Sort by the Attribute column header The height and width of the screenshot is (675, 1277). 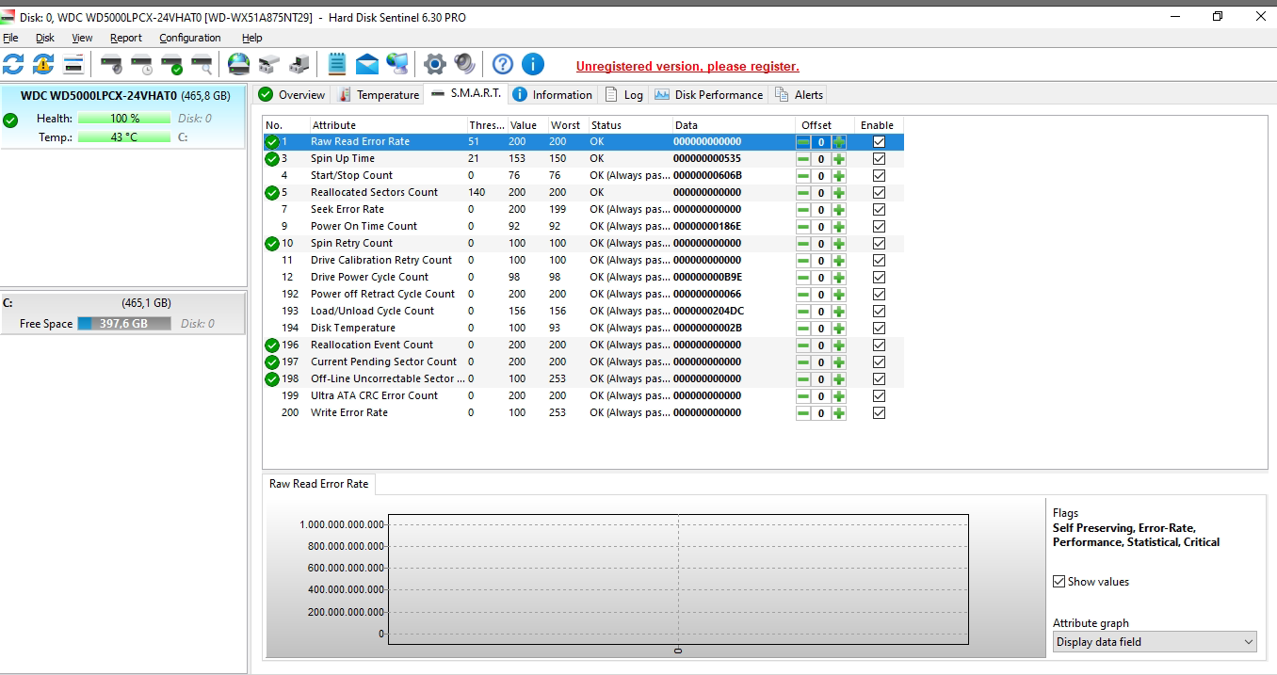click(388, 125)
